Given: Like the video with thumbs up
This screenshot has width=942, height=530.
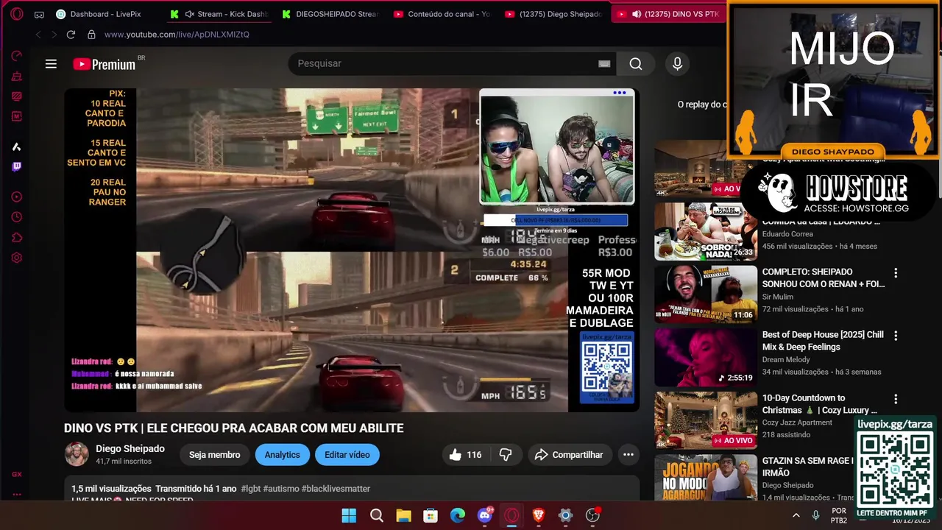Looking at the screenshot, I should [x=464, y=455].
